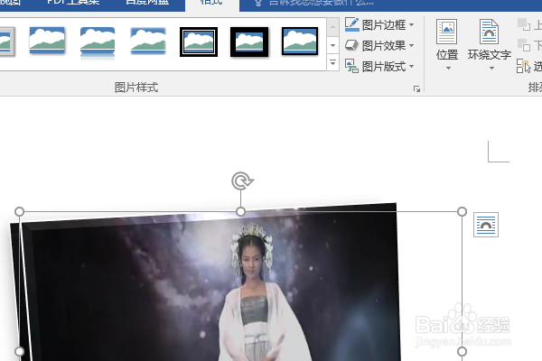542x361 pixels.
Task: Click the 环绕文字 label text
Action: [x=490, y=54]
